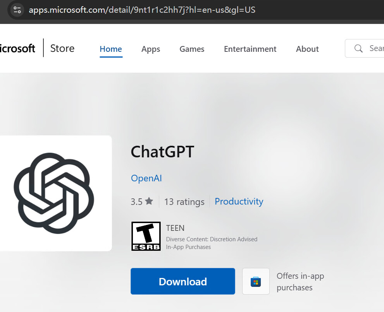
Task: Open the Home tab
Action: coord(111,49)
